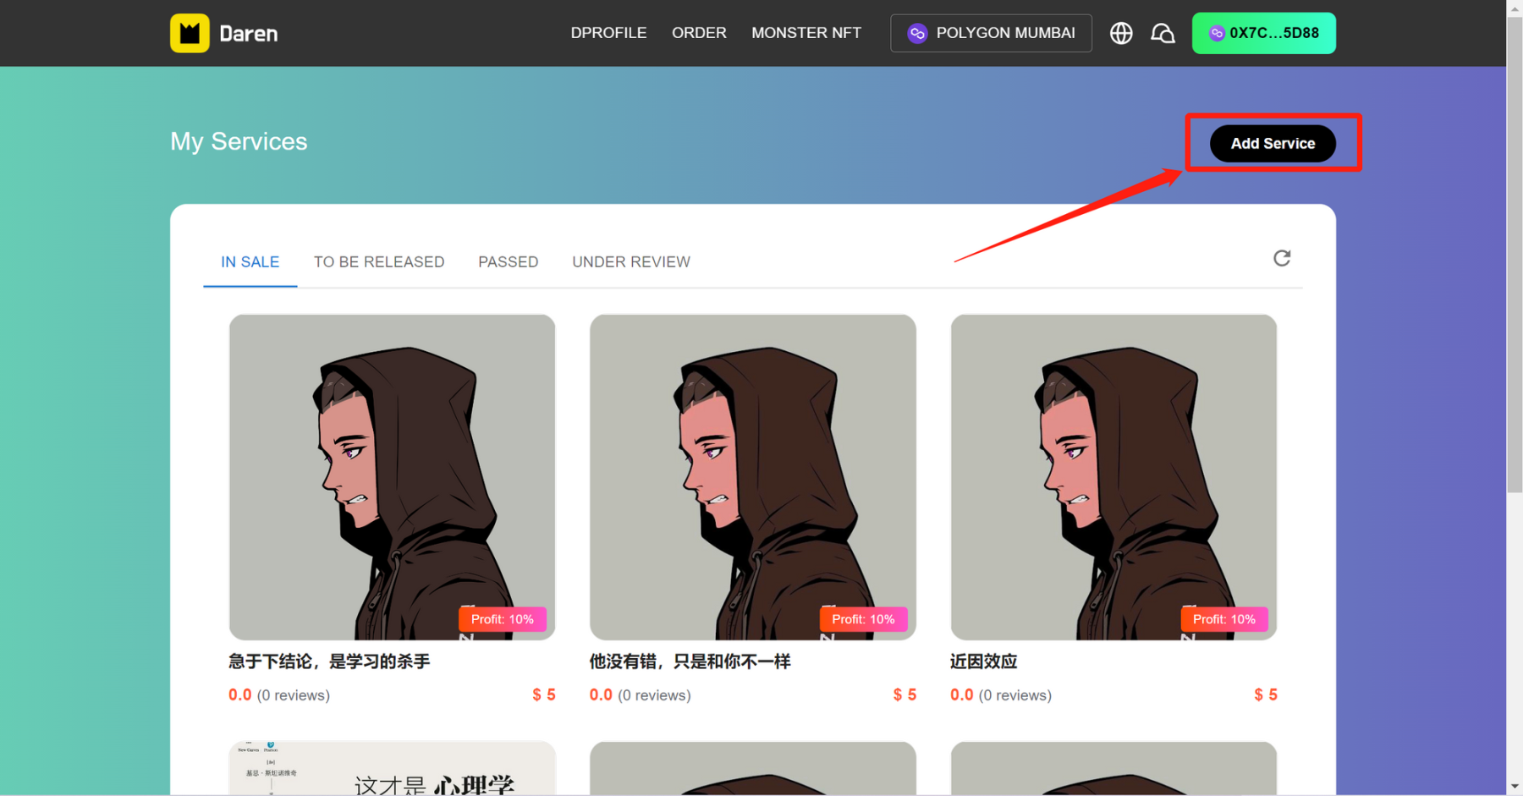Open the 急于下结论，是学习的杀手 service thumbnail
Viewport: 1523px width, 796px height.
pyautogui.click(x=392, y=476)
